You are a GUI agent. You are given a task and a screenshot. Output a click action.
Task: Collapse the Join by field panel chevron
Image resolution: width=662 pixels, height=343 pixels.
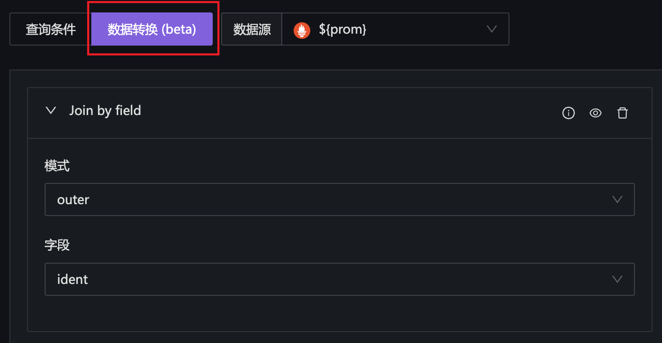point(51,110)
